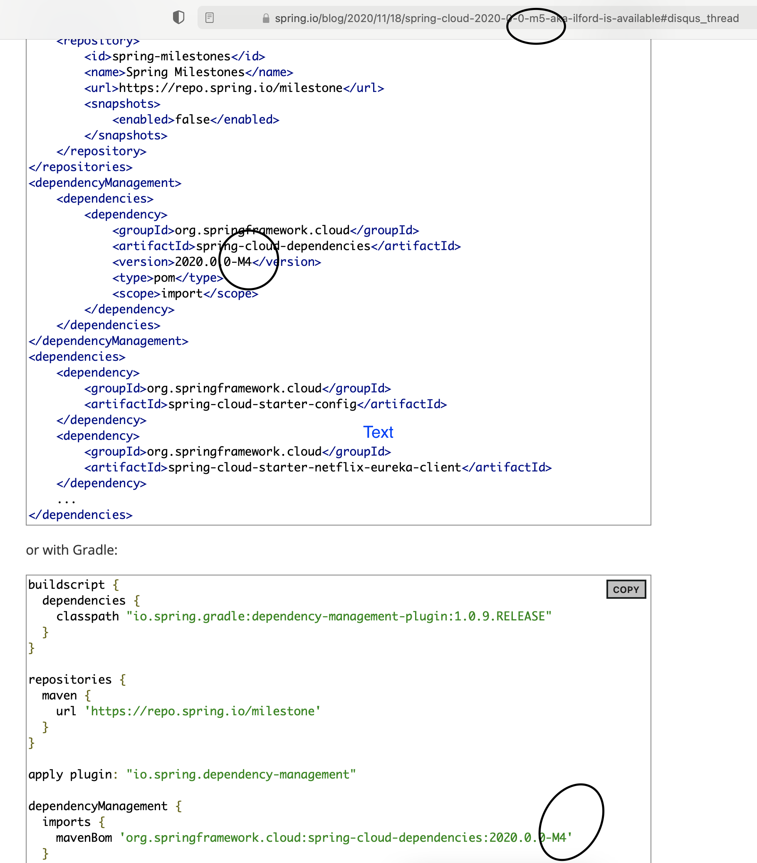Click the COPY button on Gradle snippet
Image resolution: width=757 pixels, height=863 pixels.
pos(626,589)
